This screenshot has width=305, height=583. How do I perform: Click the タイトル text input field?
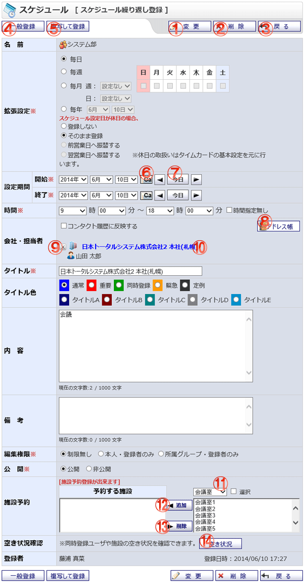point(130,271)
